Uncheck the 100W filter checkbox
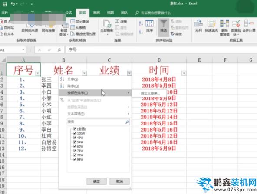257x194 pixels. 75,133
